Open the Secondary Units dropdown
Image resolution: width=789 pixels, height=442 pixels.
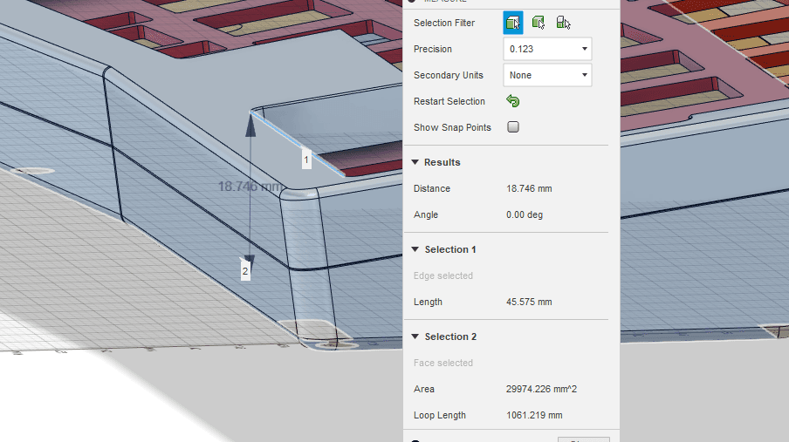click(547, 75)
